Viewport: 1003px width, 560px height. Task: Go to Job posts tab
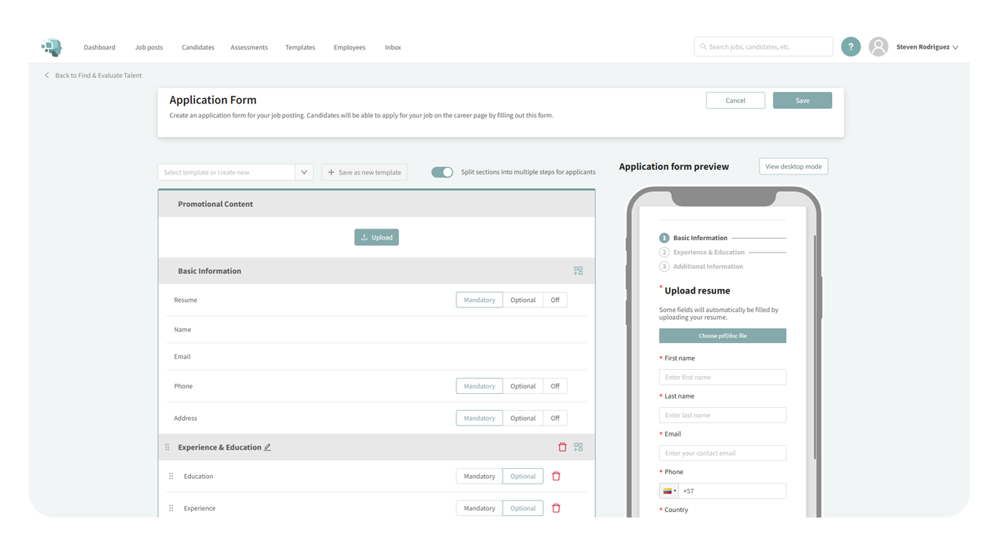click(x=148, y=47)
